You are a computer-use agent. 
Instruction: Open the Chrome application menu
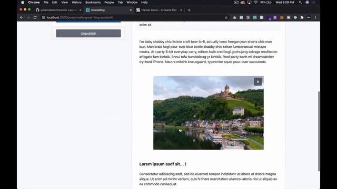point(34,2)
